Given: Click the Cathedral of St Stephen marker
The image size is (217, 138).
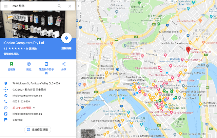Looking at the screenshot, I should tap(177, 91).
